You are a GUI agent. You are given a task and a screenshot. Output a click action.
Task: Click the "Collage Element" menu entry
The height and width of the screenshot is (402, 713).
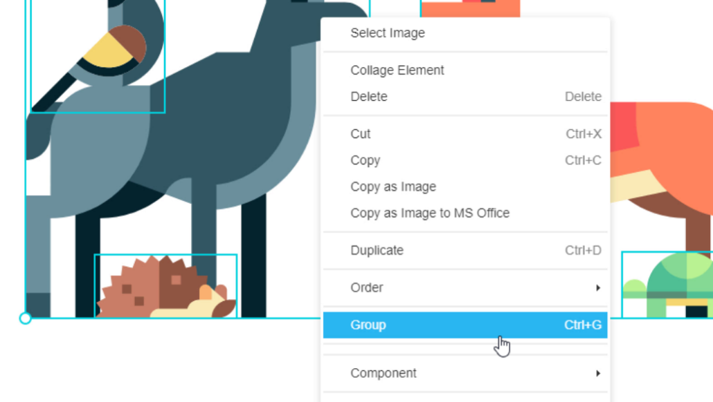[x=397, y=70]
